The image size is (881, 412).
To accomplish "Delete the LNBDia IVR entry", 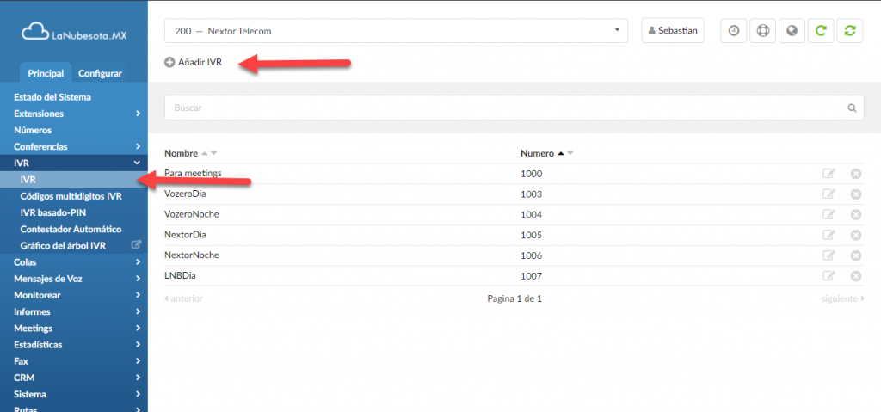I will pyautogui.click(x=856, y=276).
